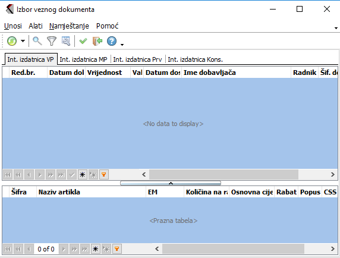The image size is (340, 258).
Task: Click the advanced search grid icon
Action: pos(66,41)
